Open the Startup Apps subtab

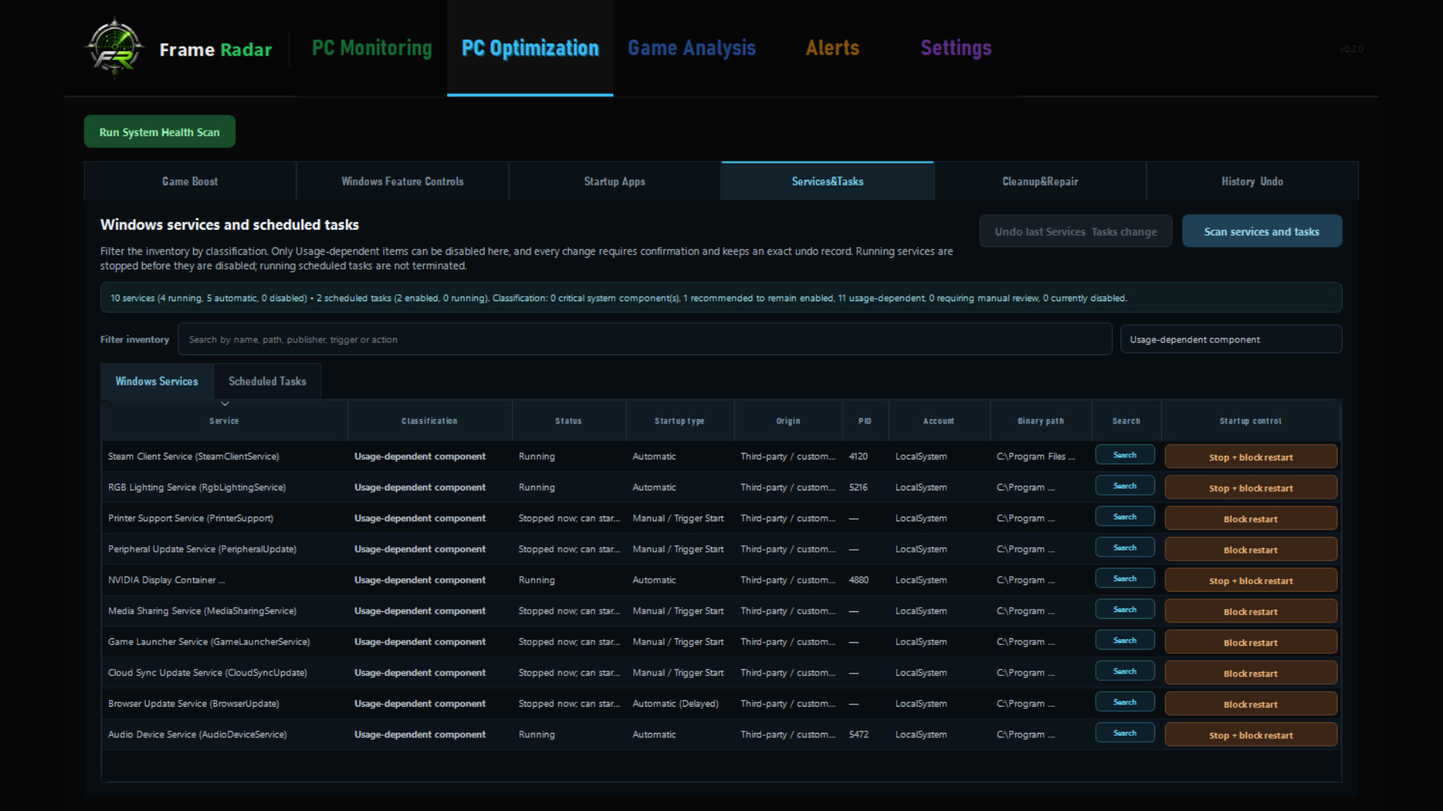pyautogui.click(x=615, y=181)
